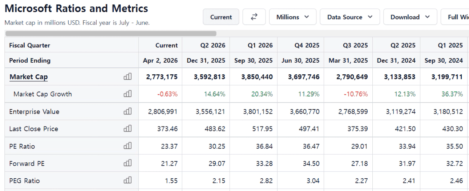Image resolution: width=469 pixels, height=191 pixels.
Task: Select the Q2 2026 column header
Action: tap(213, 45)
